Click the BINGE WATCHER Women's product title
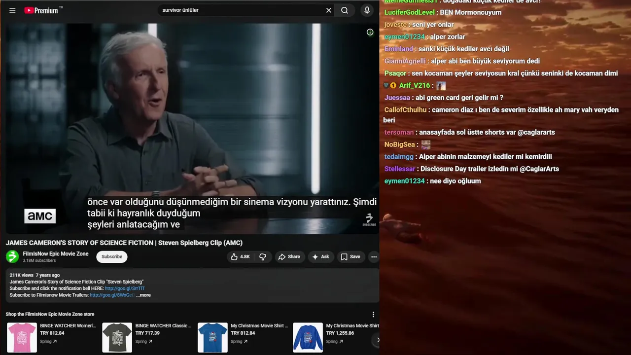The image size is (631, 355). coord(68,326)
